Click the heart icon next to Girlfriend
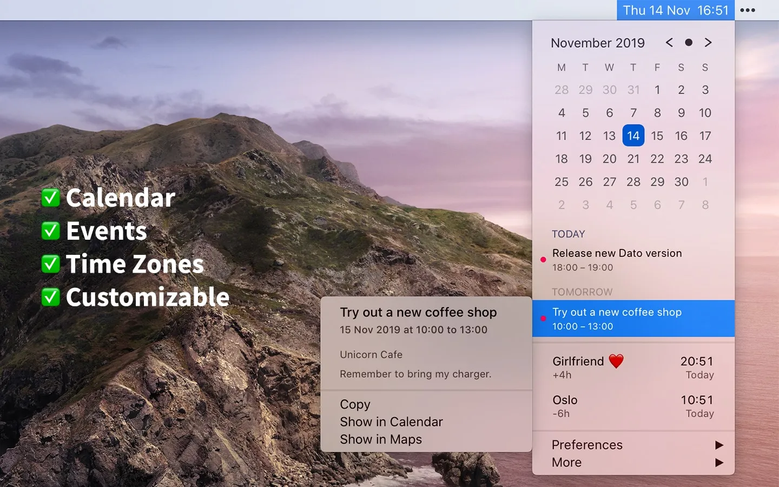 616,361
